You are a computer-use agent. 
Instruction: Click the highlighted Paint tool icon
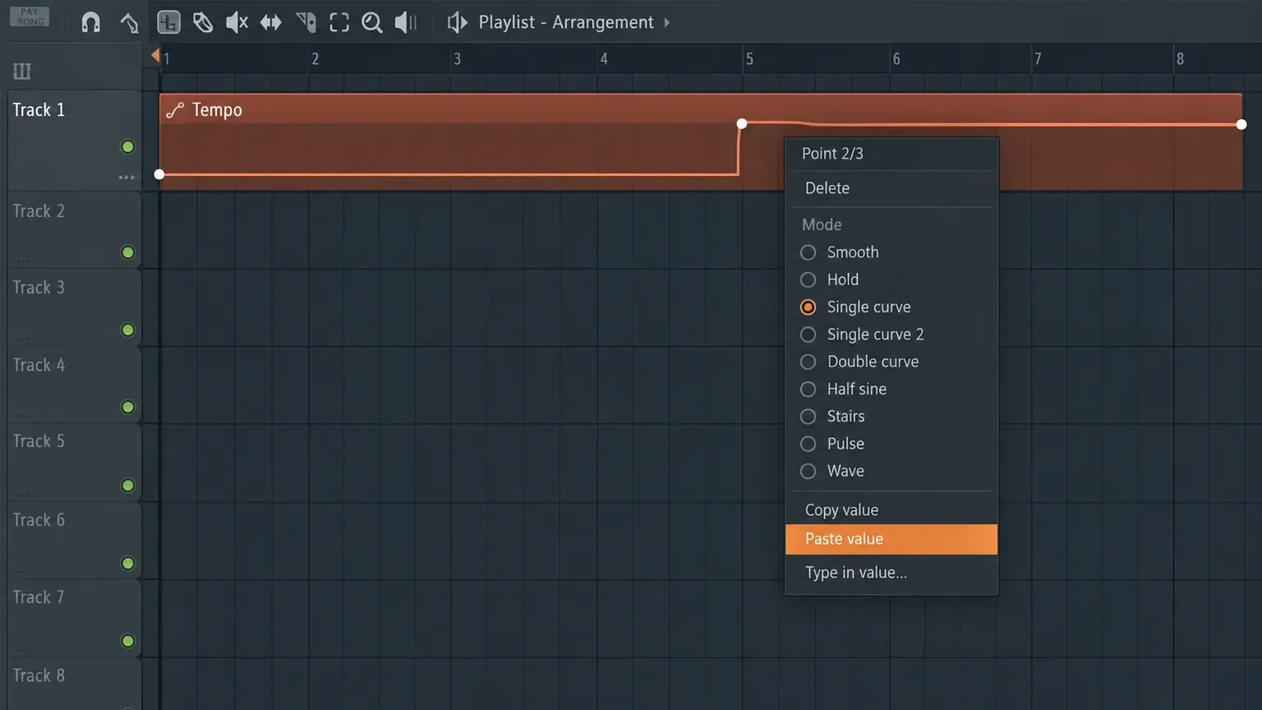pyautogui.click(x=168, y=22)
